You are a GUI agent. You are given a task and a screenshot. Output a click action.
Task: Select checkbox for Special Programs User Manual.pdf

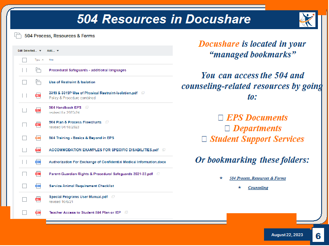point(24,199)
